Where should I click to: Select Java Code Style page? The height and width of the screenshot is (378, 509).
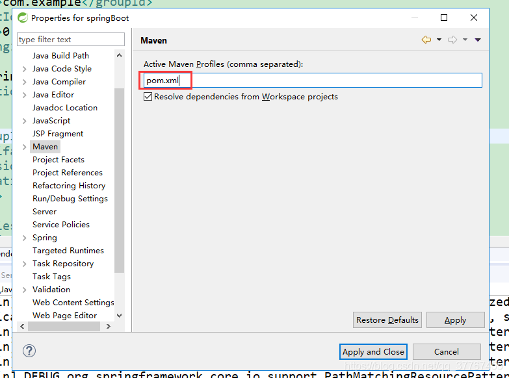pos(62,68)
